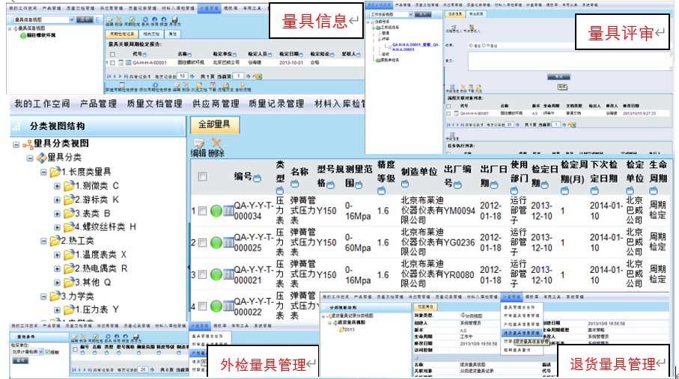
Task: Tick the checkbox of row QA-Y-Y-T-000022
Action: 202,306
